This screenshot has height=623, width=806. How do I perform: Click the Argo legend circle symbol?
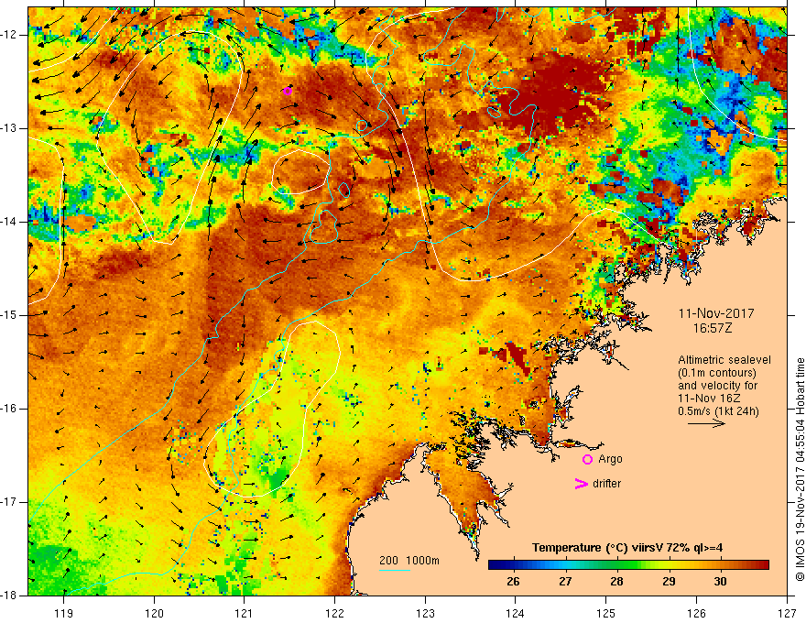(x=587, y=460)
